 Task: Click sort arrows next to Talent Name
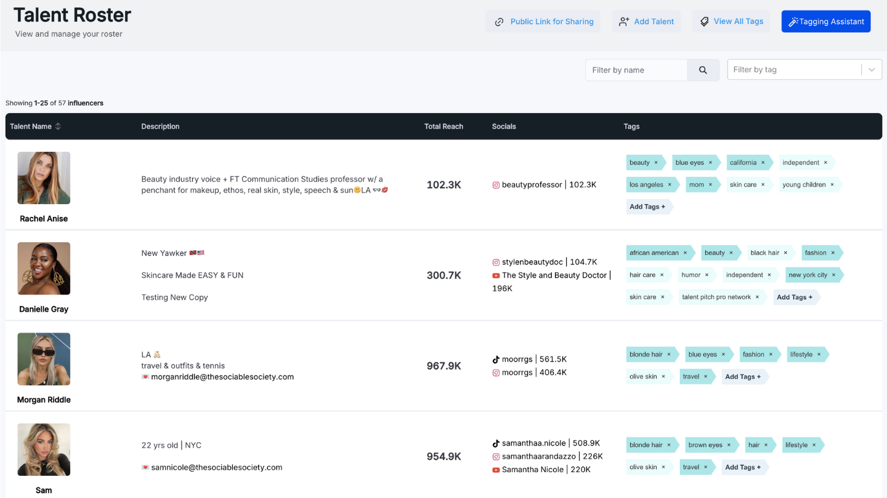tap(59, 127)
